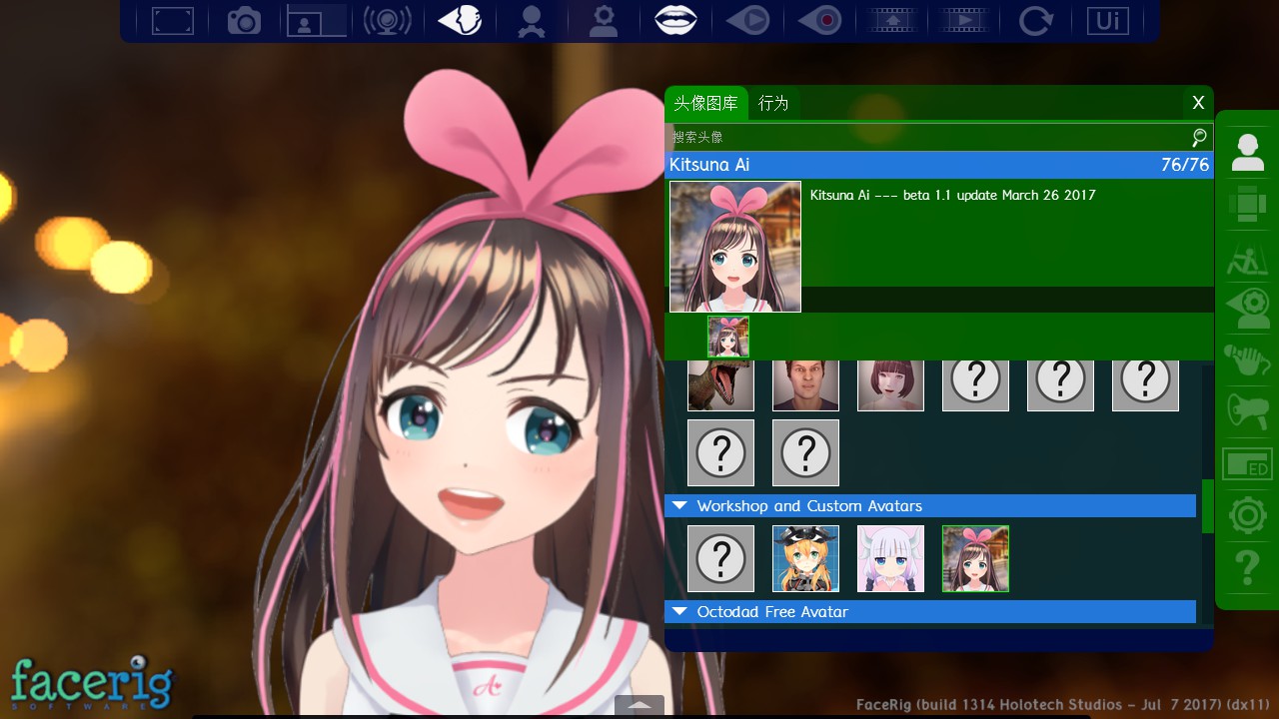Open settings gear in right sidebar
This screenshot has width=1279, height=719.
point(1247,515)
